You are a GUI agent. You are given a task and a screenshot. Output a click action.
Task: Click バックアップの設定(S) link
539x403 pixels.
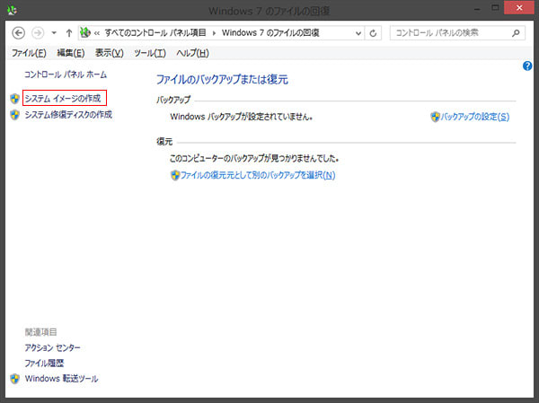pos(474,117)
